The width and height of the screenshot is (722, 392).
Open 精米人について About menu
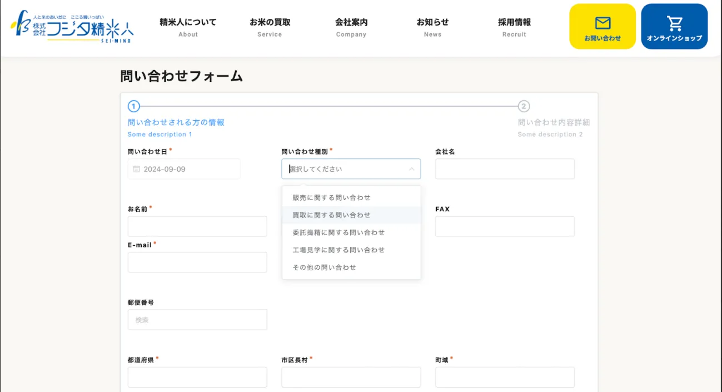coord(188,27)
